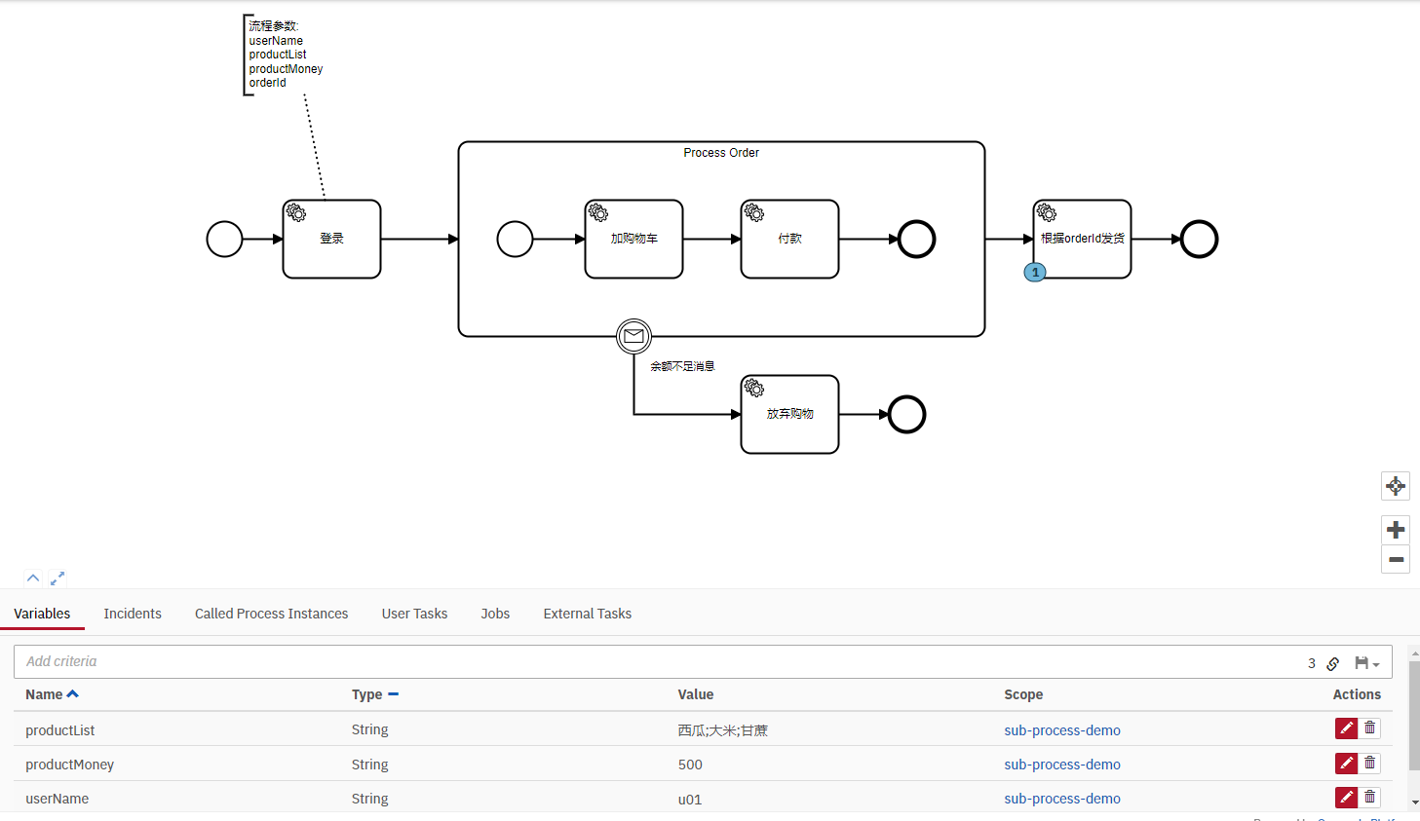This screenshot has height=821, width=1420.
Task: Click the 余额不足消息 label
Action: 682,366
